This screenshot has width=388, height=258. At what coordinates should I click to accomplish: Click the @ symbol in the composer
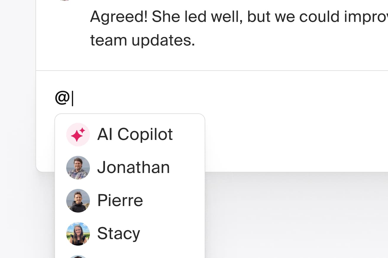tap(62, 98)
